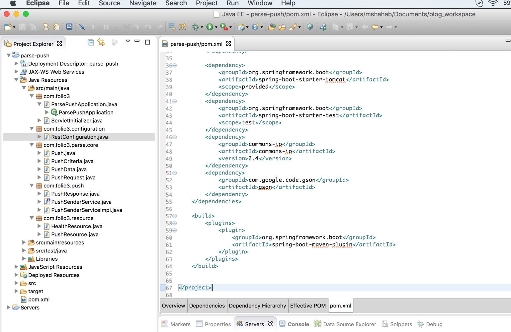Open the Web Browser globe icon
This screenshot has width=511, height=332.
(310, 27)
